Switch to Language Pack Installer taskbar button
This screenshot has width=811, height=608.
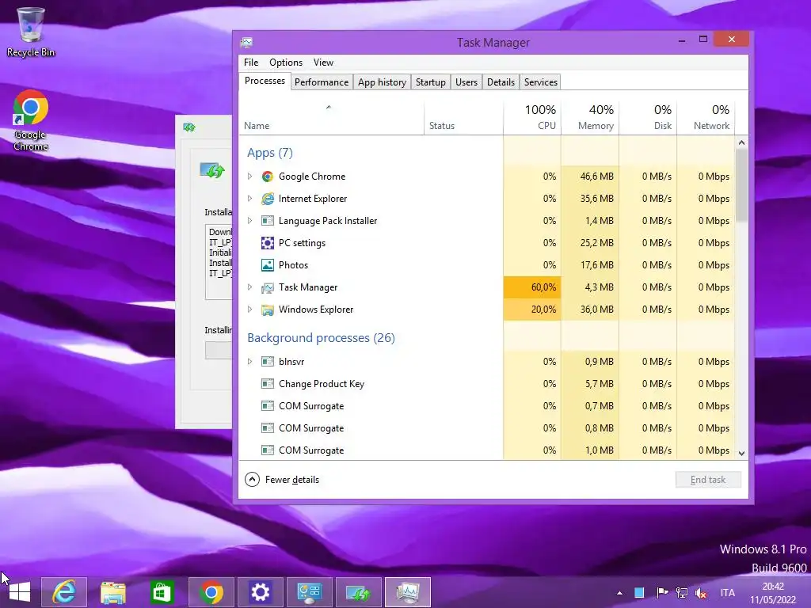(359, 592)
